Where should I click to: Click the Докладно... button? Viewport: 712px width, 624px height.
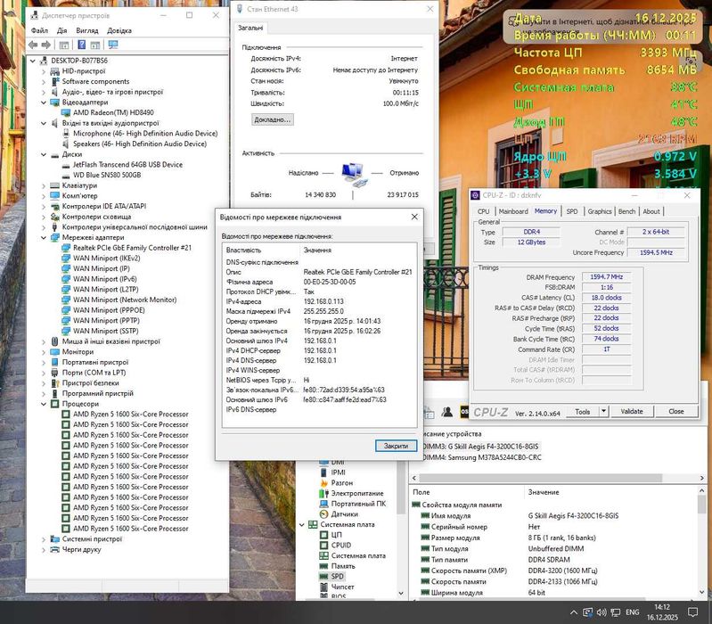click(x=273, y=119)
